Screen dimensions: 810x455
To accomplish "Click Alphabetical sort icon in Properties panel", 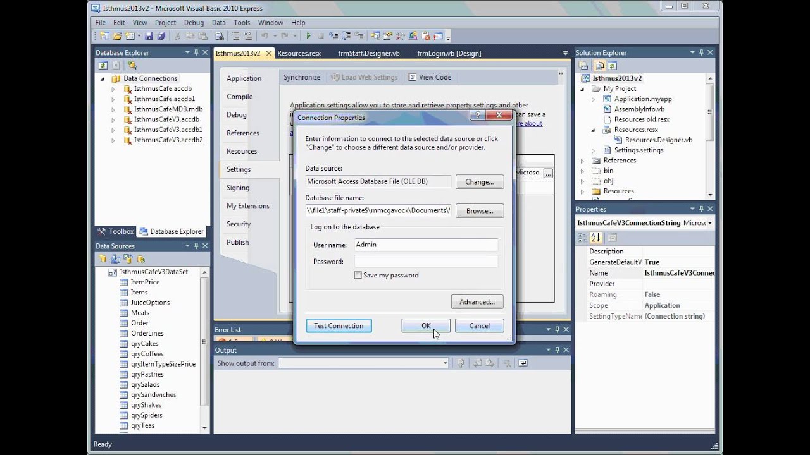I will [x=595, y=238].
